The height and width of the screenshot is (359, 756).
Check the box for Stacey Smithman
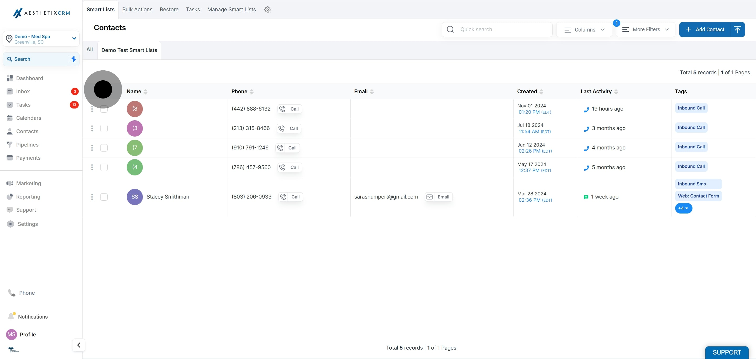[x=104, y=197]
